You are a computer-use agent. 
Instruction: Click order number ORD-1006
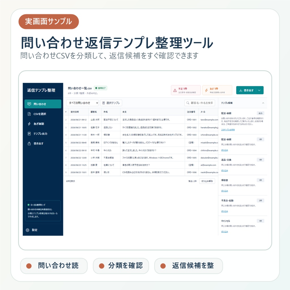click(192, 172)
